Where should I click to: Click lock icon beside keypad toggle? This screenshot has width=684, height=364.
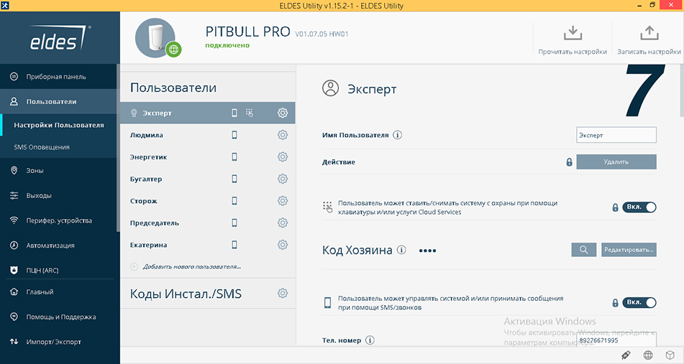click(615, 207)
